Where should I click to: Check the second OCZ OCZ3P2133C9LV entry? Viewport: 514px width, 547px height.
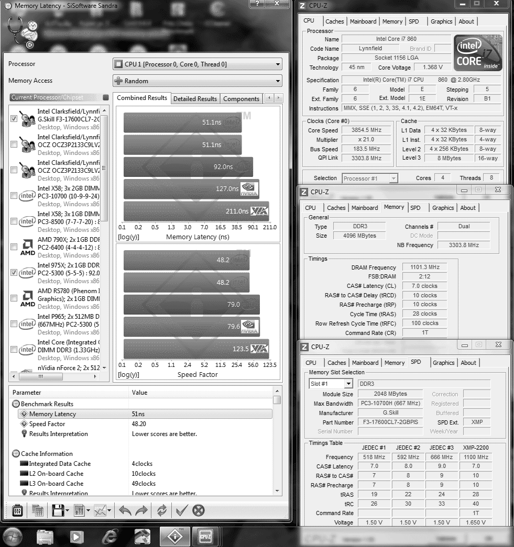[14, 170]
